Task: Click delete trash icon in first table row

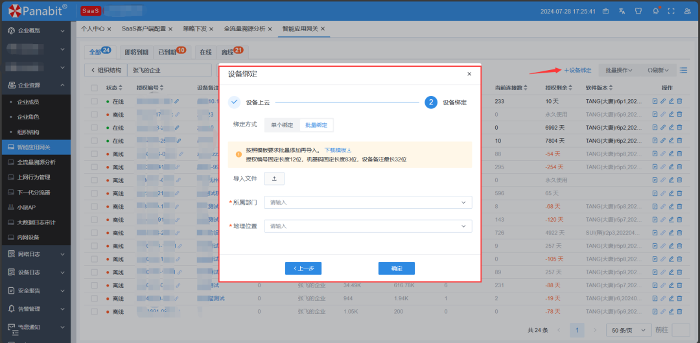Action: tap(680, 101)
